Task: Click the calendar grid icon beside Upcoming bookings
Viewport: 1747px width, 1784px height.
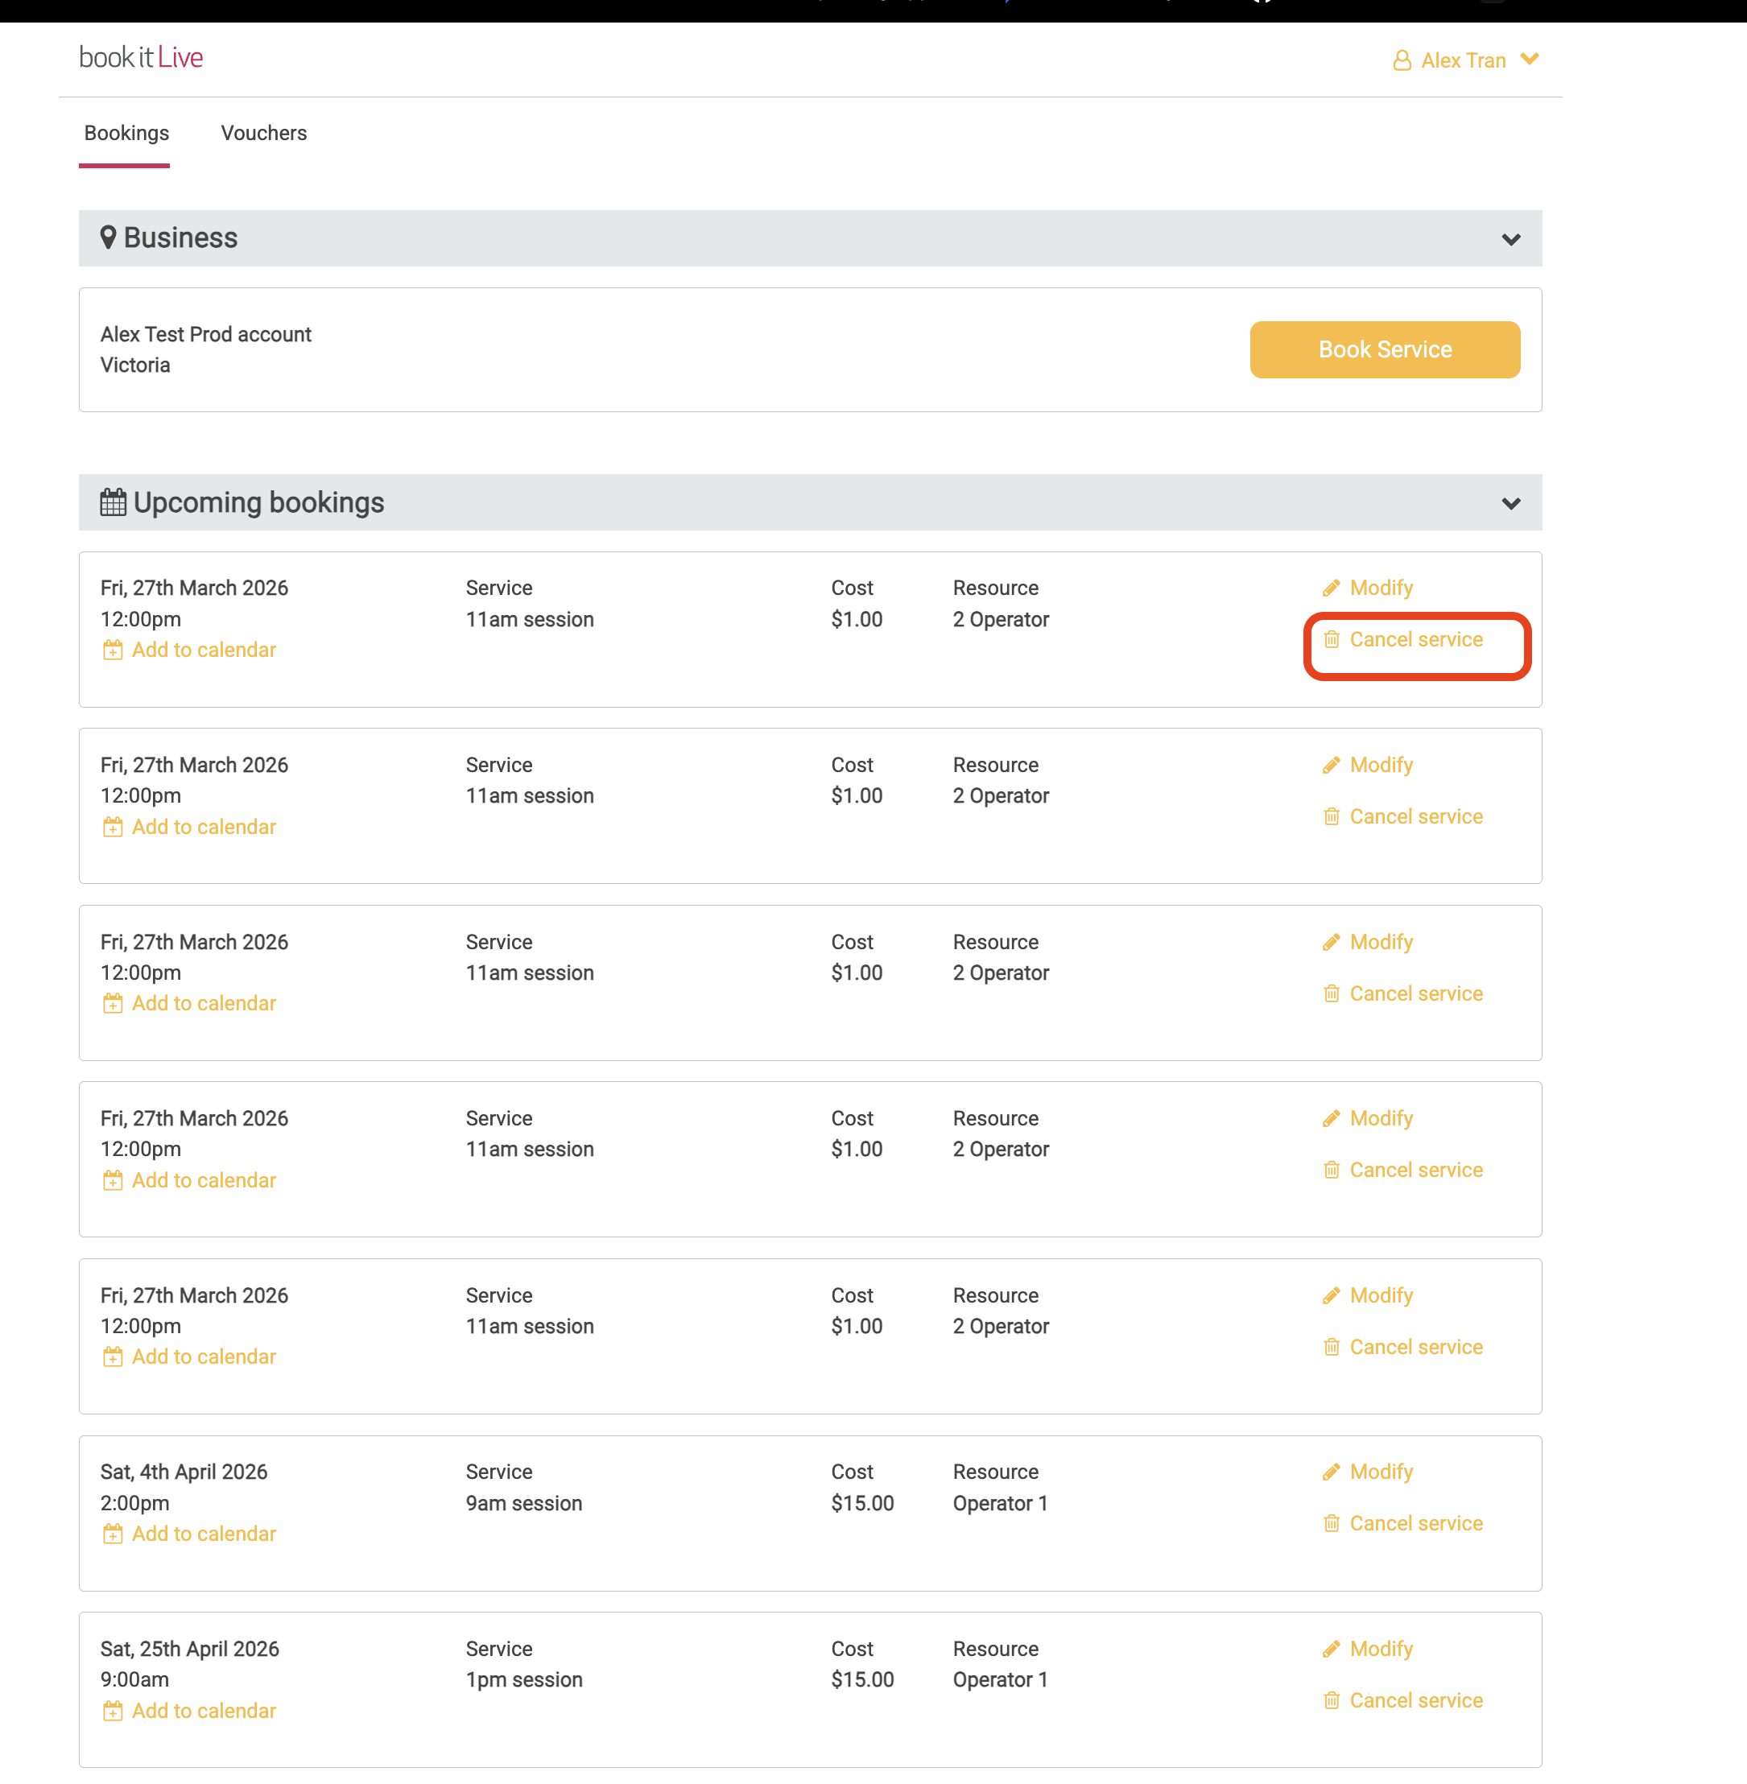Action: [x=113, y=502]
